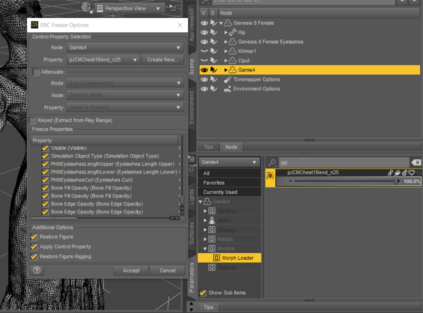Toggle selectability arrow for Khimar1
The width and height of the screenshot is (423, 313).
(x=214, y=51)
